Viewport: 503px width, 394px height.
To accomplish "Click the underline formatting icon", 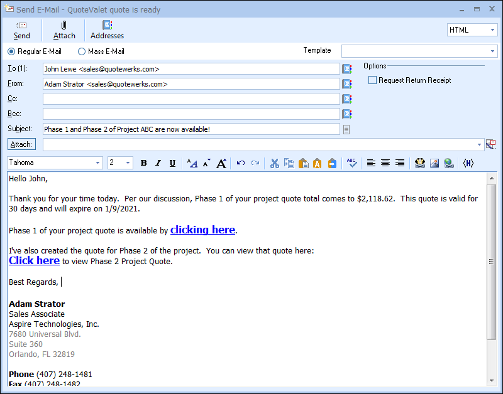I will coord(172,163).
